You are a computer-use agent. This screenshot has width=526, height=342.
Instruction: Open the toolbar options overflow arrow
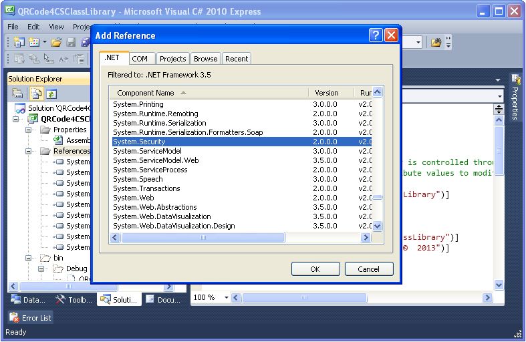point(448,42)
